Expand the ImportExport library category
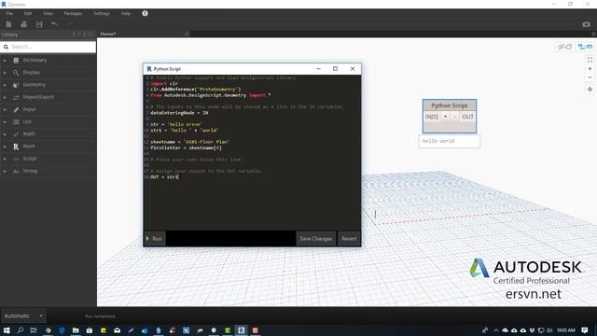Viewport: 597px width, 336px height. [48, 97]
